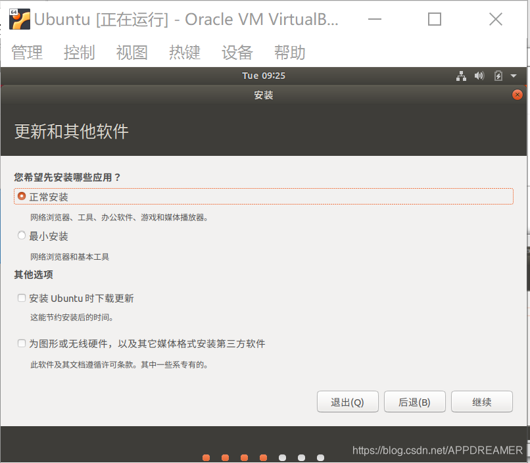Click the battery power icon in top bar
Viewport: 530px width, 463px height.
tap(498, 76)
